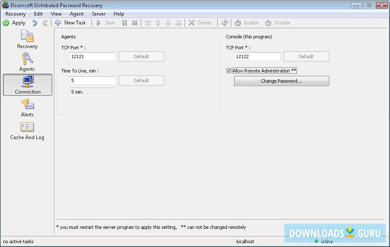
Task: Click the '5 min.' readout box
Action: (x=92, y=92)
